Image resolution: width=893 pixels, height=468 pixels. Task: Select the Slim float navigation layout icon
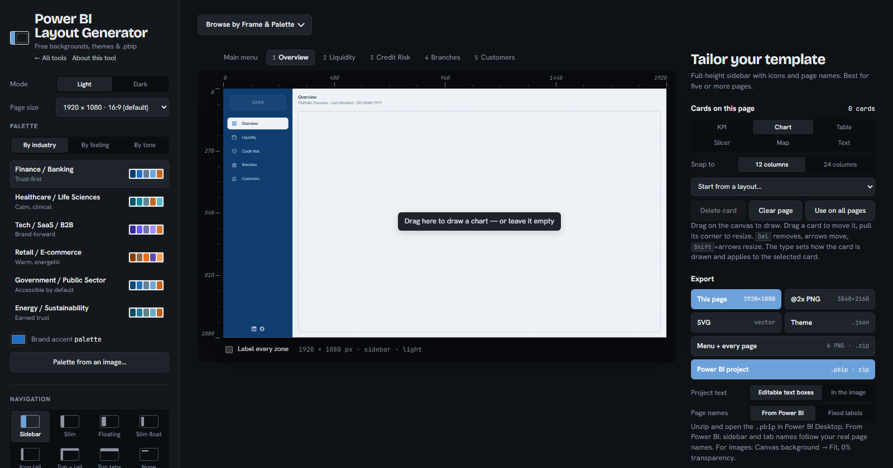point(149,421)
